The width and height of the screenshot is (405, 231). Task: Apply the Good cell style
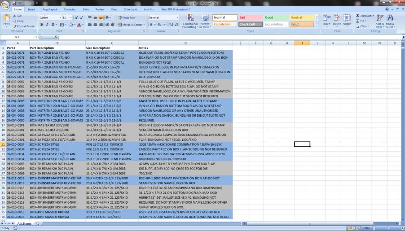[276, 17]
